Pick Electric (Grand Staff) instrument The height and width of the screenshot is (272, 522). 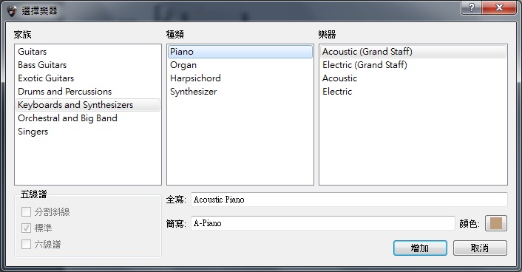point(413,65)
